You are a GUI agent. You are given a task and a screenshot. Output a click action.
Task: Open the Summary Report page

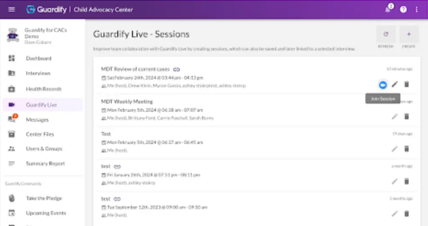click(45, 164)
